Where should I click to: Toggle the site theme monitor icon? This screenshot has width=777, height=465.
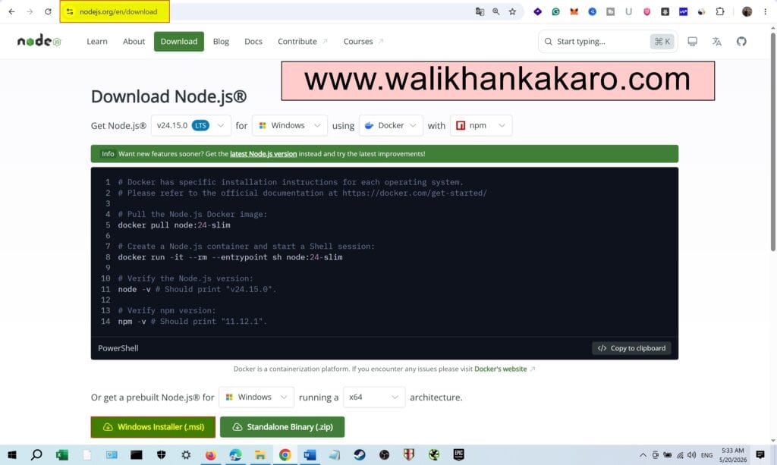click(692, 42)
